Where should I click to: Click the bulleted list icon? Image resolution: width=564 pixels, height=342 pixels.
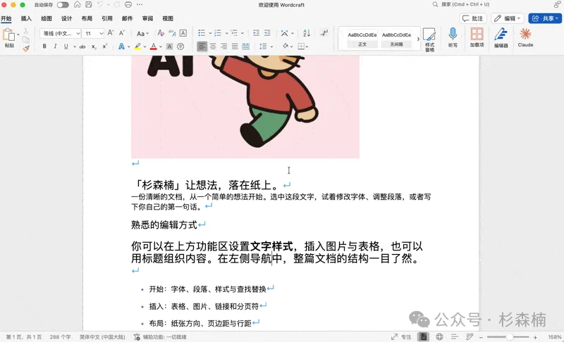coord(202,33)
